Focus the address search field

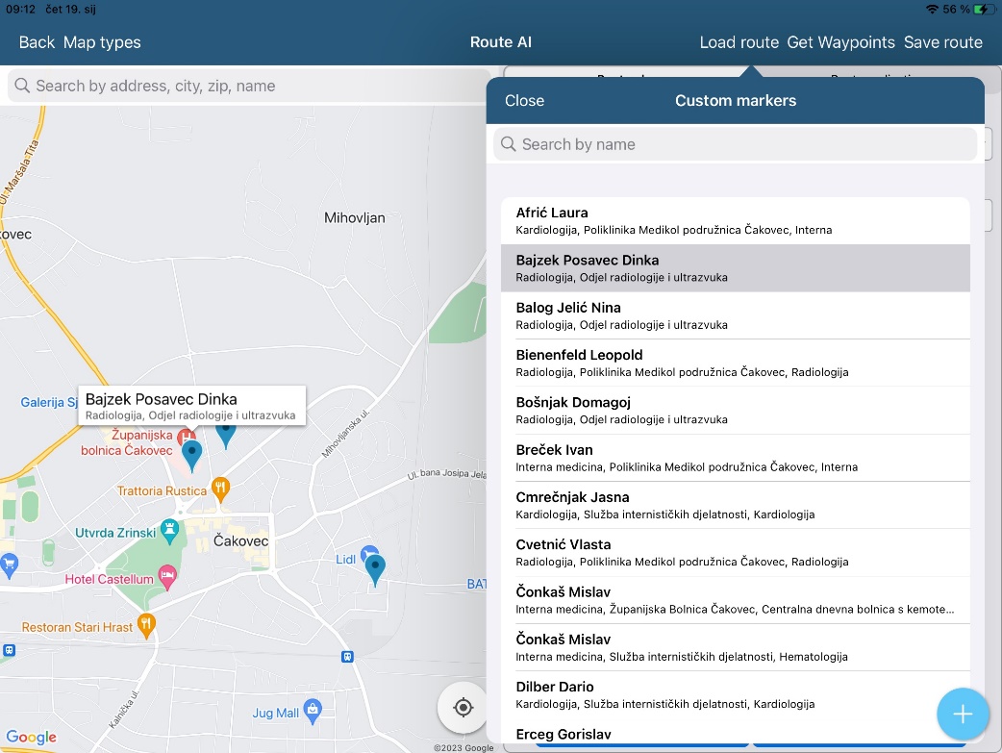coord(250,86)
